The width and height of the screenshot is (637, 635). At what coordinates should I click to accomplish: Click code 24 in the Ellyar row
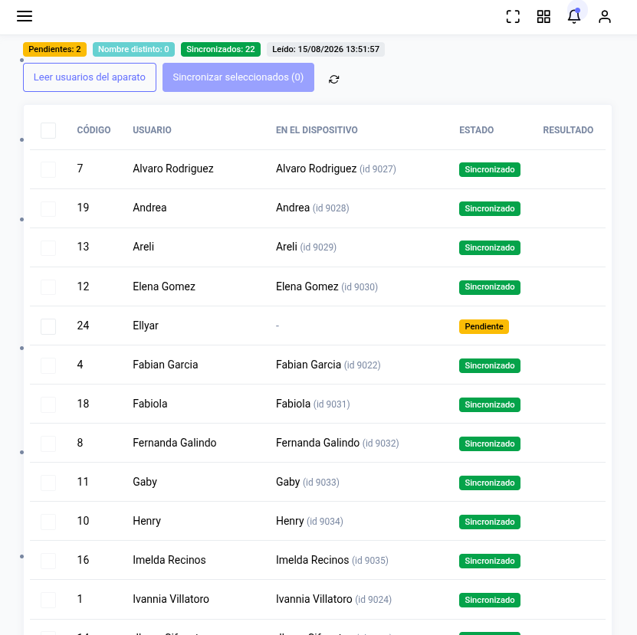[x=83, y=326]
